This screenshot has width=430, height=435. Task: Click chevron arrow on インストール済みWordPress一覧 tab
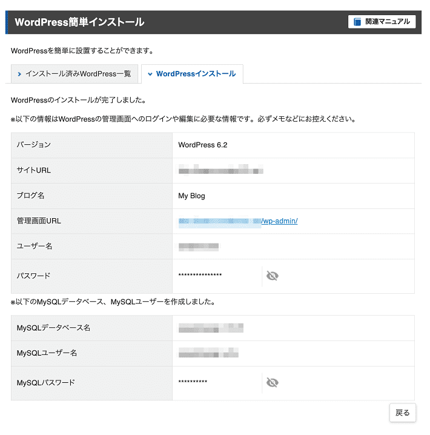coord(19,74)
